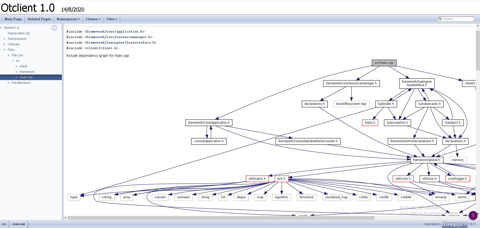Go to the Main Page tab

13,19
